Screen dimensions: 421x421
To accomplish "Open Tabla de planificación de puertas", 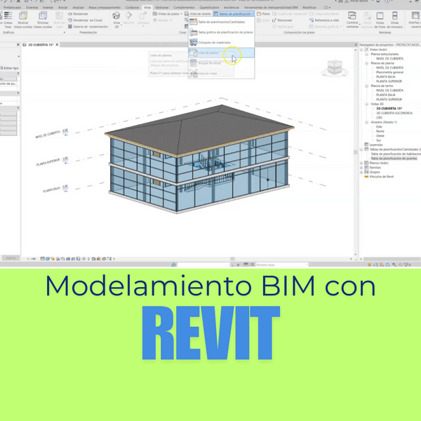I will tap(394, 159).
